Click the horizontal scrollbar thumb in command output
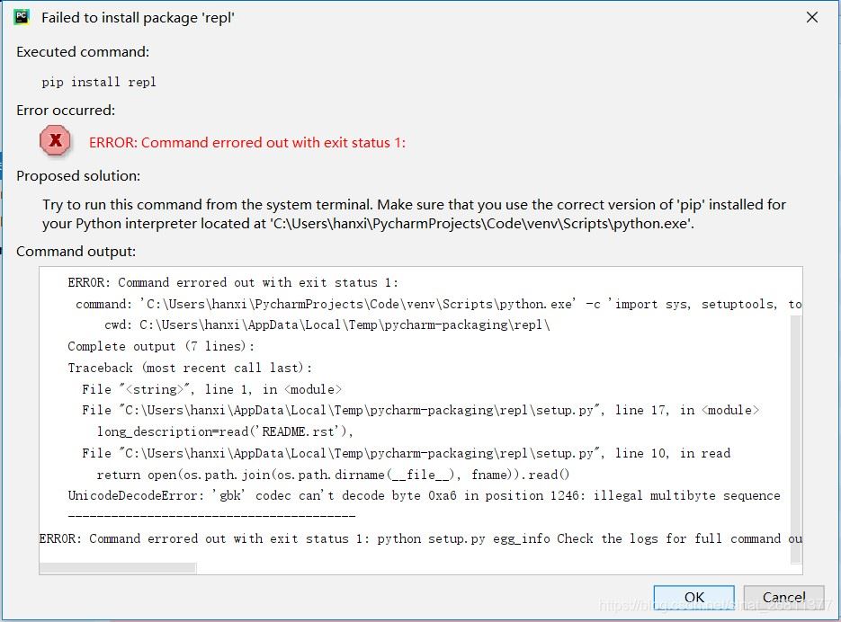841x622 pixels. pos(118,568)
